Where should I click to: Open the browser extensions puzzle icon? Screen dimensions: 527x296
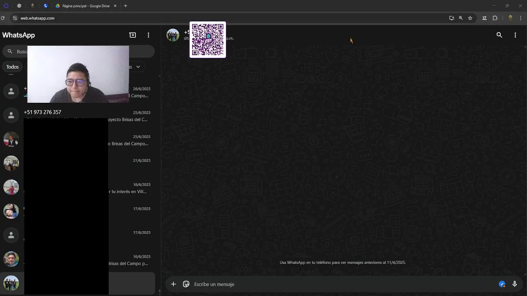[x=495, y=18]
